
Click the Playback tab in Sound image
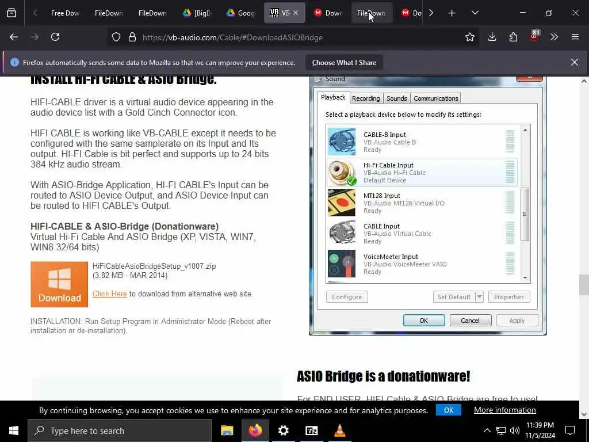[333, 98]
